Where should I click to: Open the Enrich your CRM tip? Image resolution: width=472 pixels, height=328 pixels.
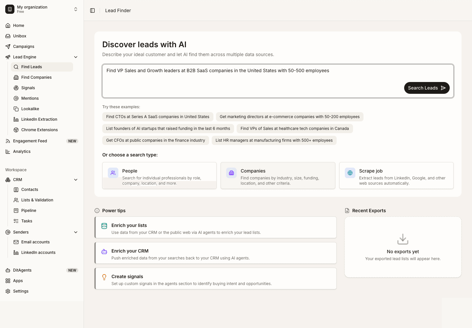pyautogui.click(x=216, y=253)
